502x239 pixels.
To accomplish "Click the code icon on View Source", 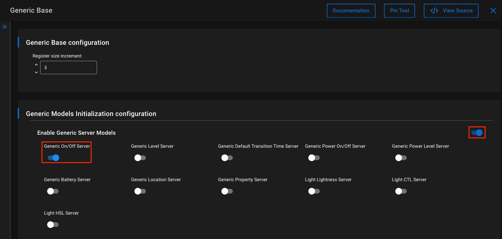I will pyautogui.click(x=434, y=10).
